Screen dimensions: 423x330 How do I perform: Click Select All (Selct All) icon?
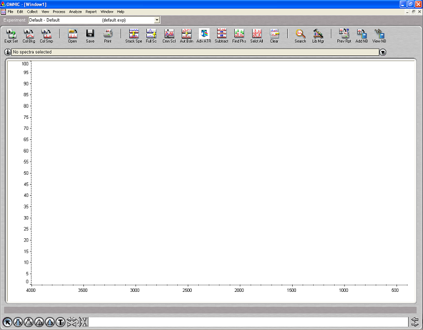pyautogui.click(x=257, y=35)
